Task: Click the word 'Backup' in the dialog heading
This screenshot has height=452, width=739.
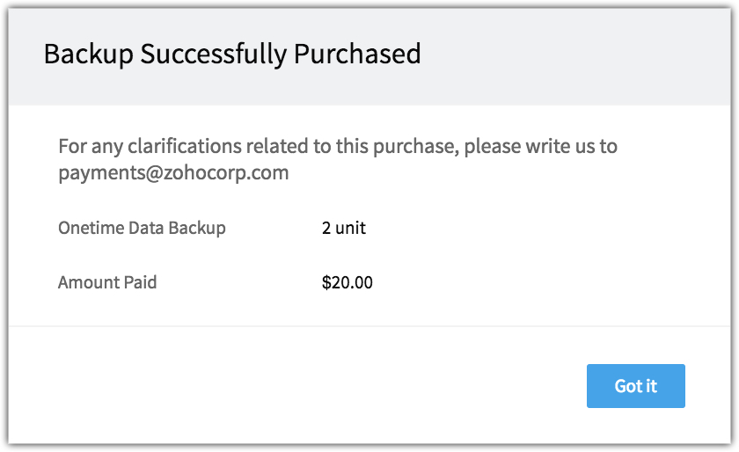Action: 87,54
